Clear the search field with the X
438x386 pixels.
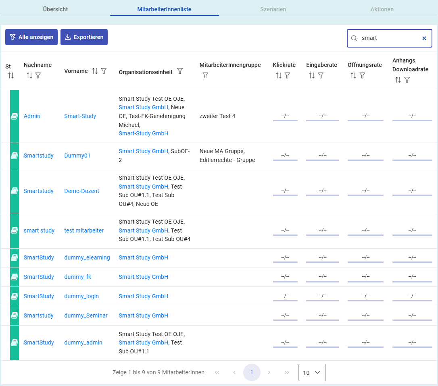[x=424, y=38]
